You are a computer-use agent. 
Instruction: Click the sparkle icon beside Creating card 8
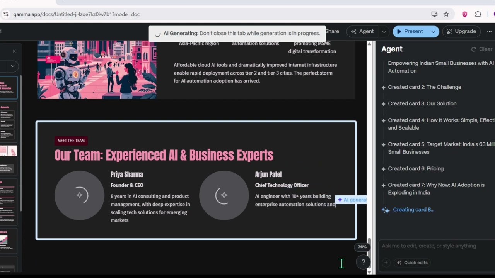[x=386, y=210]
